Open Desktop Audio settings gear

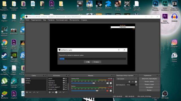(111, 83)
